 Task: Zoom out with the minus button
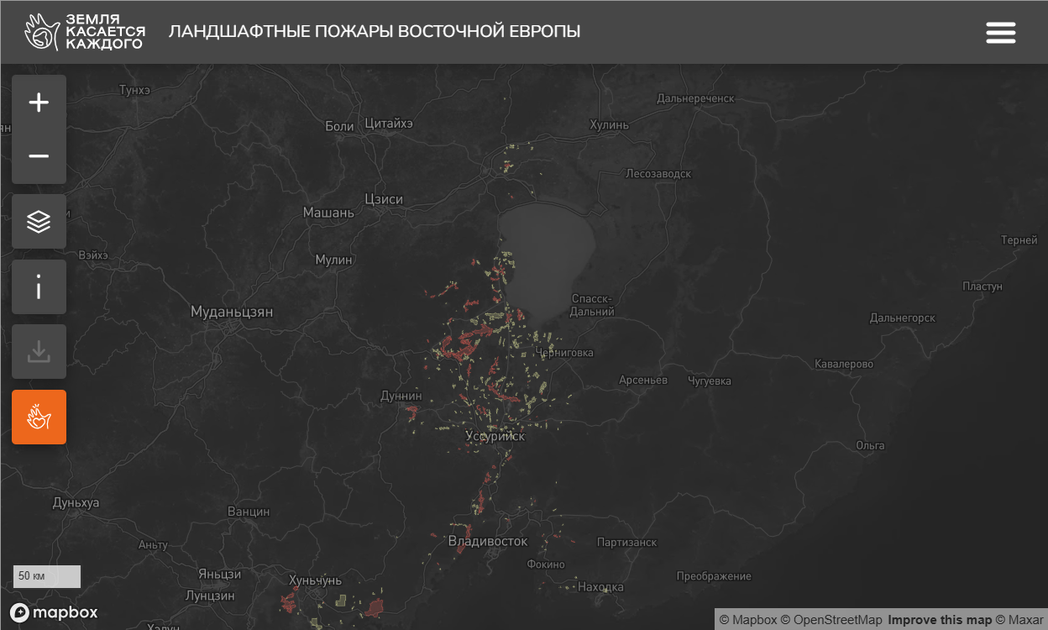point(39,156)
